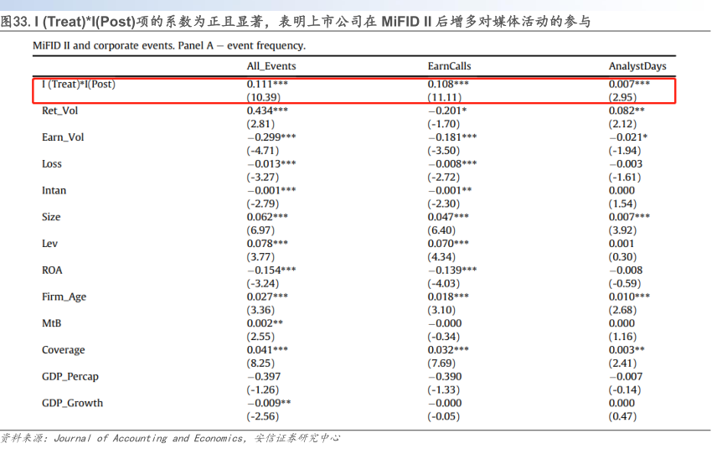
Task: Click the 0.027*** value
Action: (x=267, y=296)
